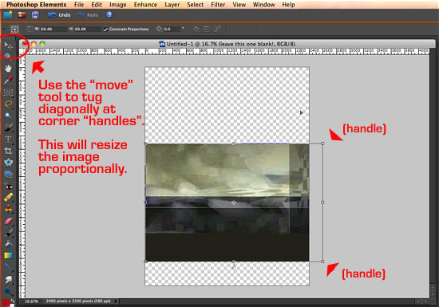Image resolution: width=439 pixels, height=307 pixels.
Task: Select the Horizontal Type tool
Action: [8, 140]
